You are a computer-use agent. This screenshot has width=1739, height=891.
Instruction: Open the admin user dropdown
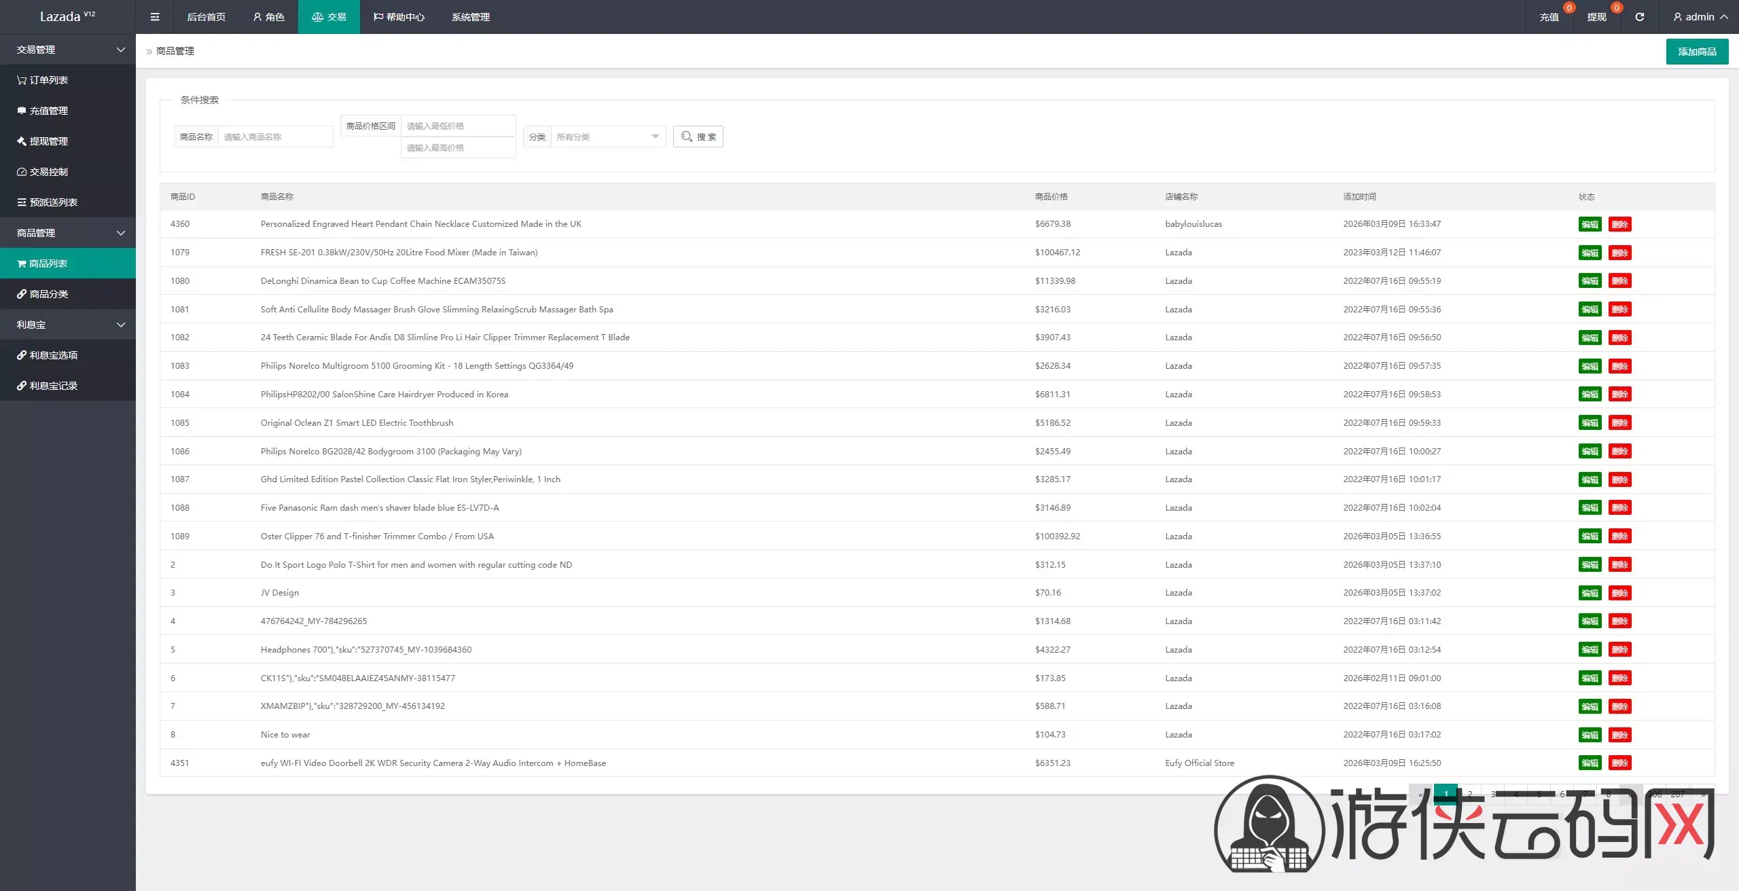tap(1700, 17)
